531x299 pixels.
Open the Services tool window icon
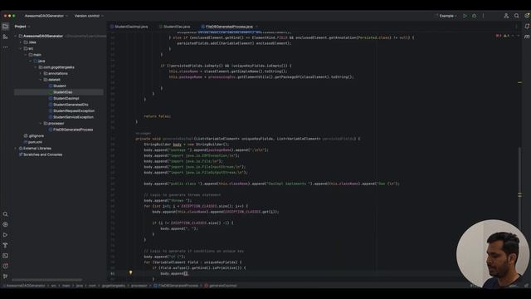click(6, 224)
